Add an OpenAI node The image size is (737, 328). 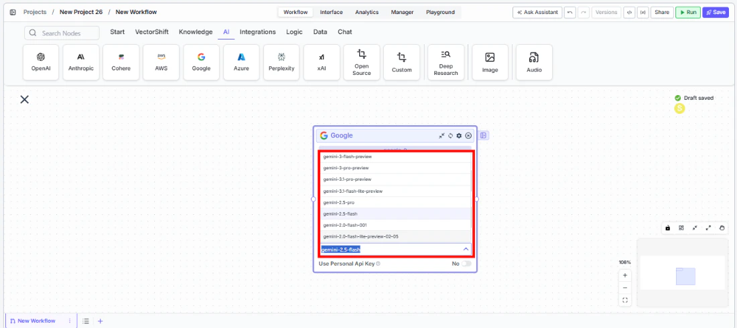click(41, 62)
